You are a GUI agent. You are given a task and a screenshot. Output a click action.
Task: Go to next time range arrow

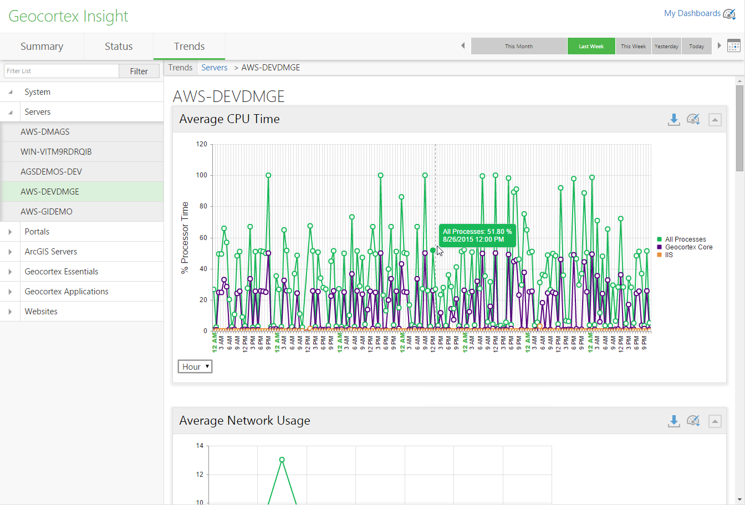[720, 46]
